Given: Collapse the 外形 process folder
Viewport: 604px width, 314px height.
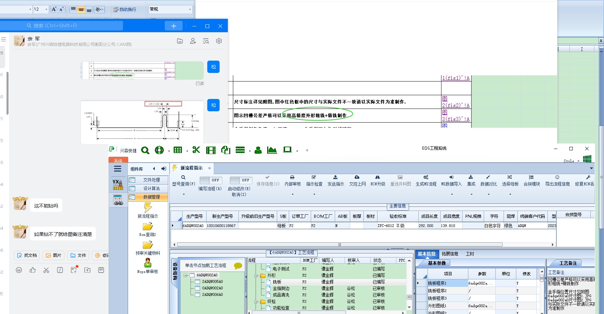Looking at the screenshot, I should click(x=256, y=276).
